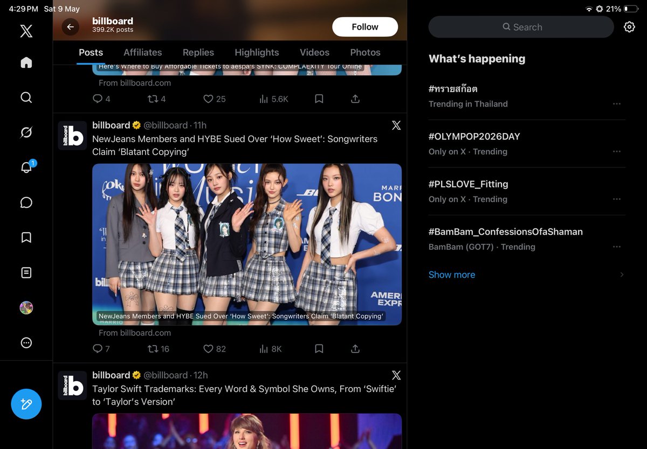Reply to the aespa tickets post

click(101, 99)
